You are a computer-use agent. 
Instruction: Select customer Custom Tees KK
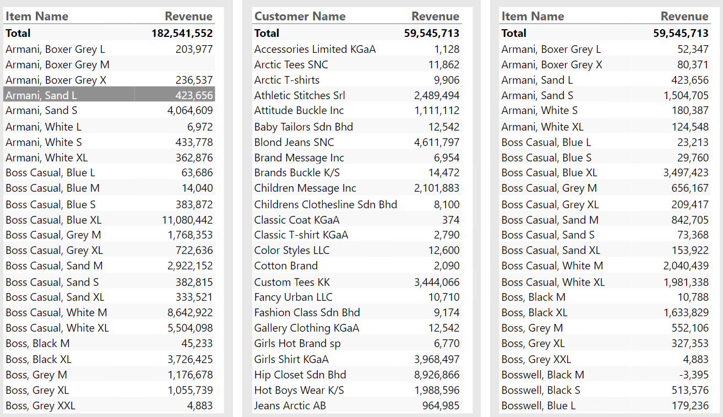point(292,282)
